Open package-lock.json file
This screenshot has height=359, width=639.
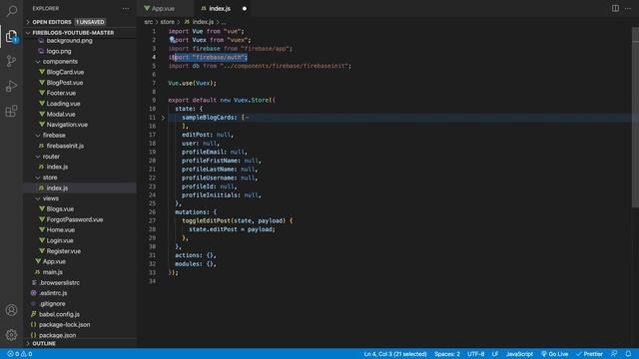point(64,325)
